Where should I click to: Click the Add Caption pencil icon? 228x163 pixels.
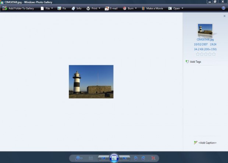(196, 142)
